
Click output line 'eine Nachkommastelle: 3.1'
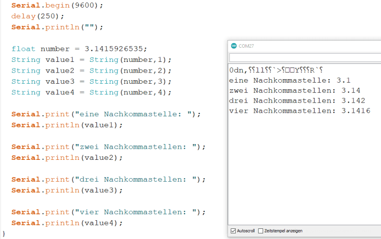tap(290, 80)
